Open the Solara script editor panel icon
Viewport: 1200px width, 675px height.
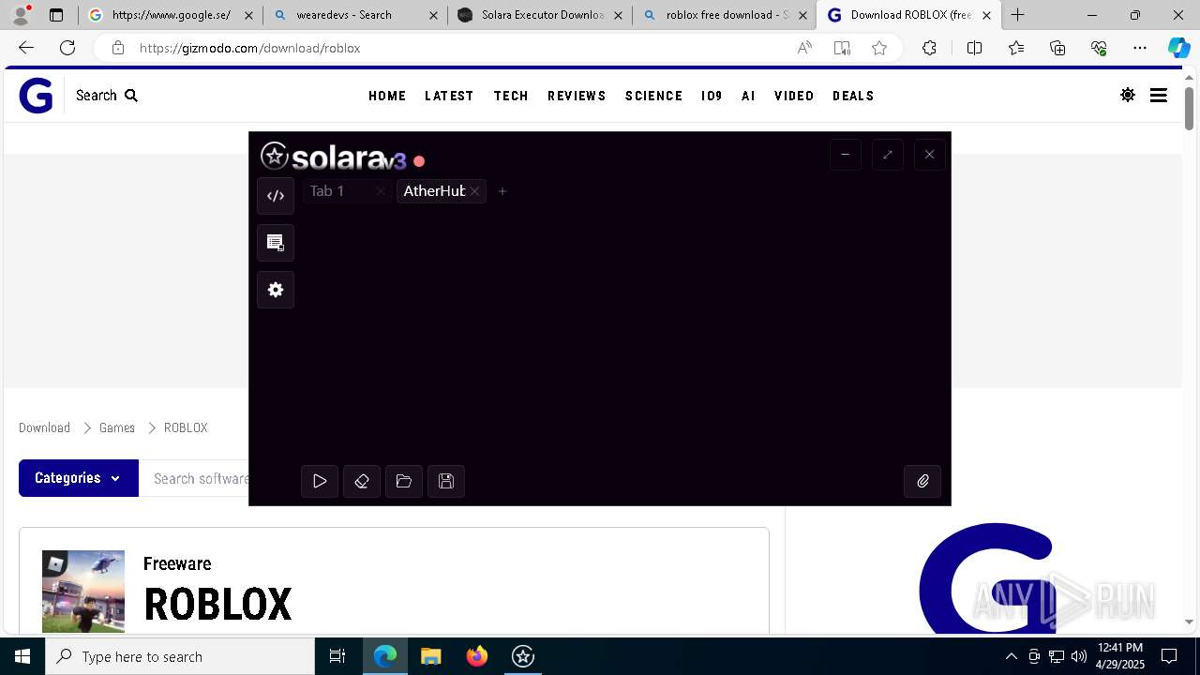(276, 196)
